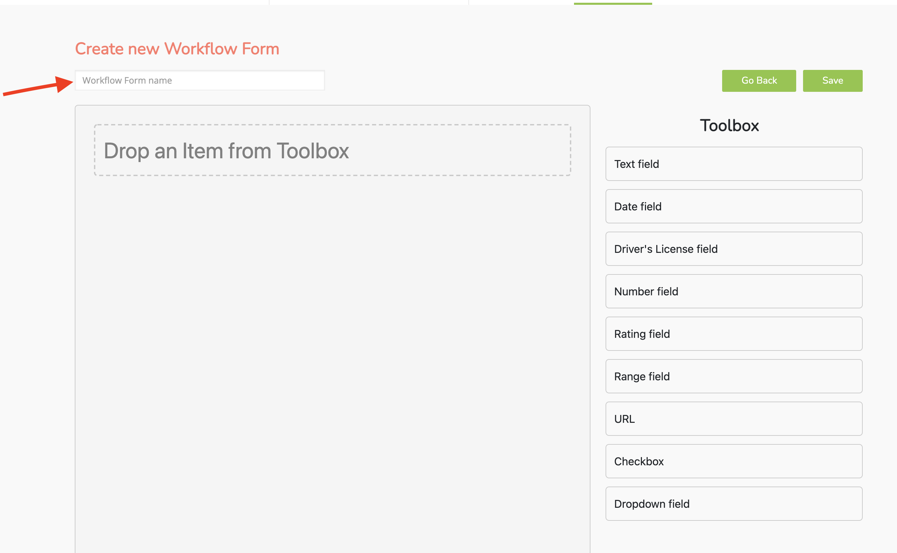Click the Toolbox heading
The image size is (897, 553).
729,125
